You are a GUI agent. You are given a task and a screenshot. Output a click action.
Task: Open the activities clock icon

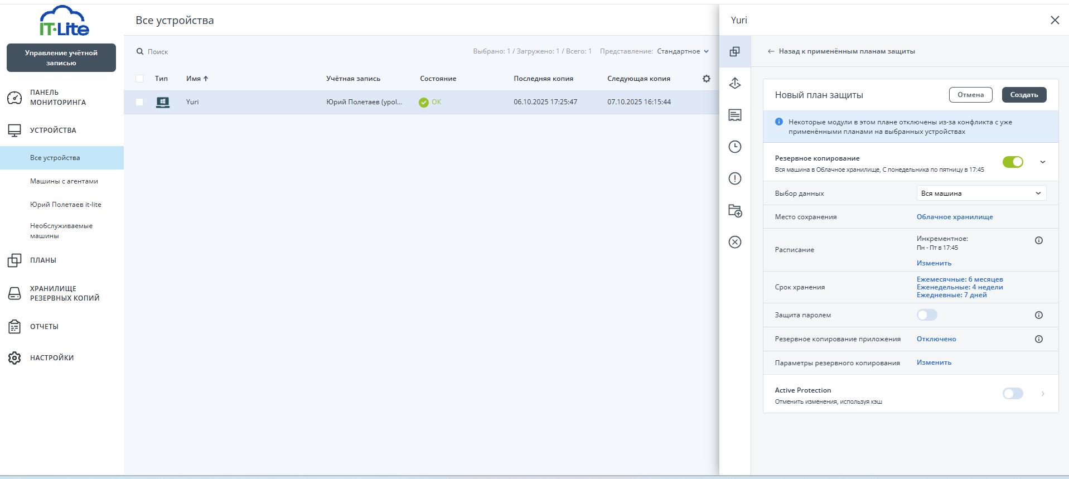[734, 147]
